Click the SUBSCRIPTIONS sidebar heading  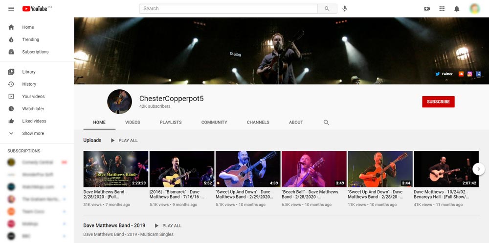[23, 151]
